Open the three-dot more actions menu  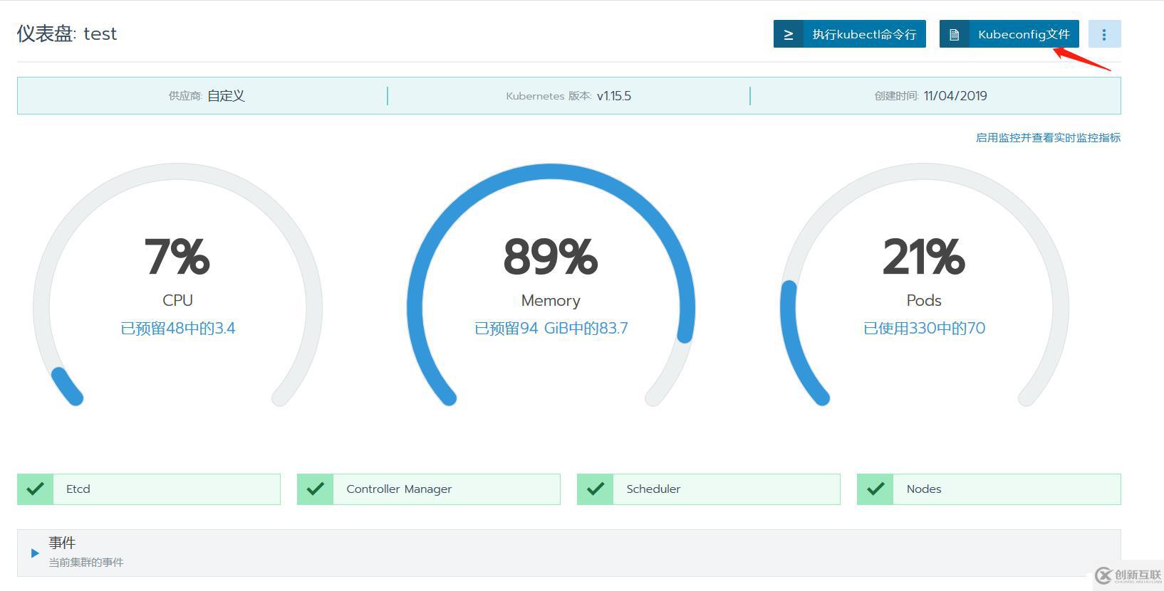tap(1104, 34)
